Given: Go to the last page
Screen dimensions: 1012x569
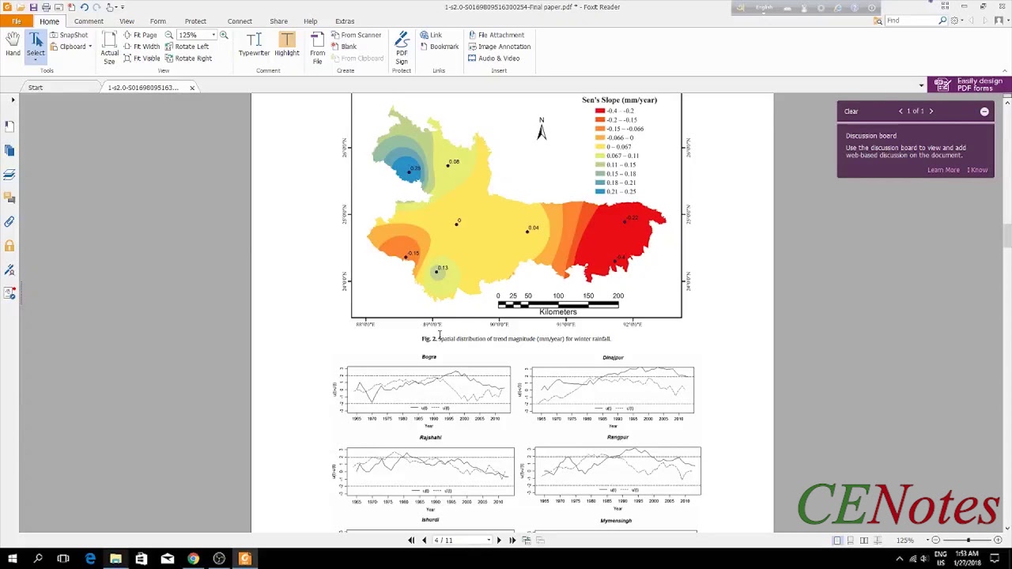Looking at the screenshot, I should pyautogui.click(x=512, y=541).
